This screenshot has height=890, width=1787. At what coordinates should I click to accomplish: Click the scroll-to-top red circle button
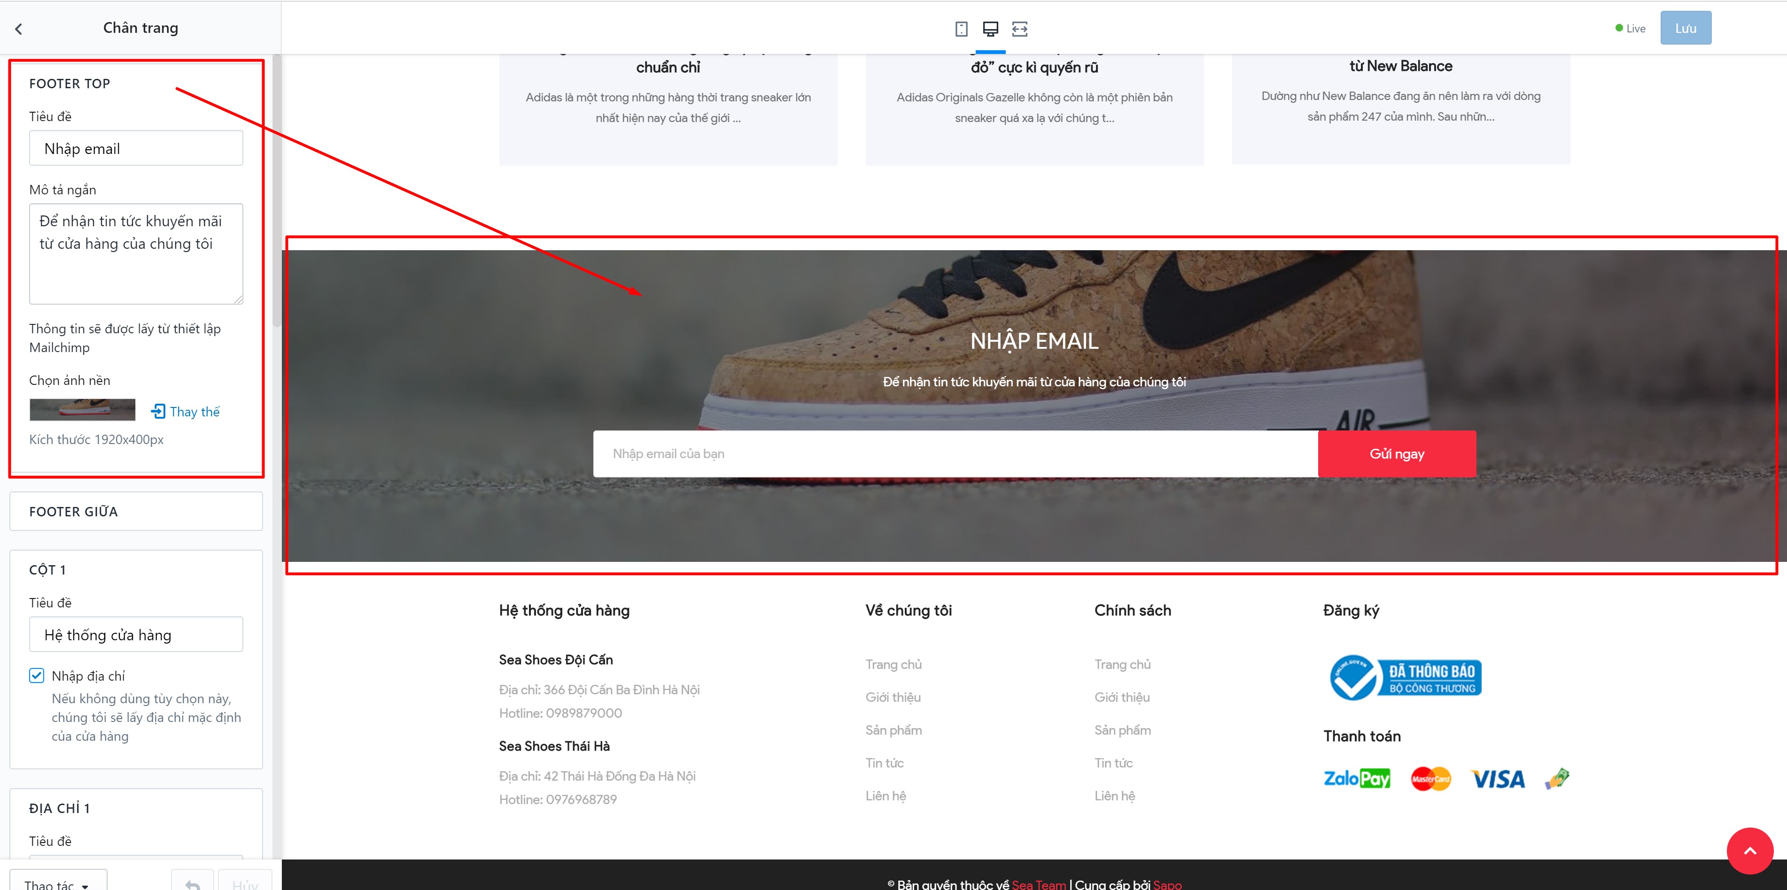[x=1749, y=851]
